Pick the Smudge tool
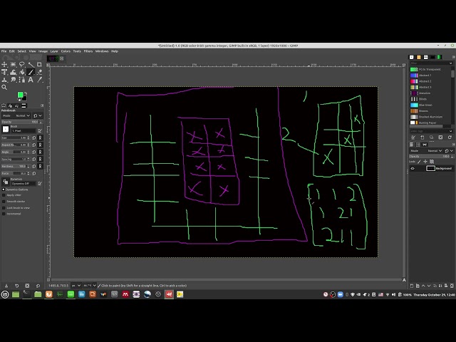 point(13,80)
